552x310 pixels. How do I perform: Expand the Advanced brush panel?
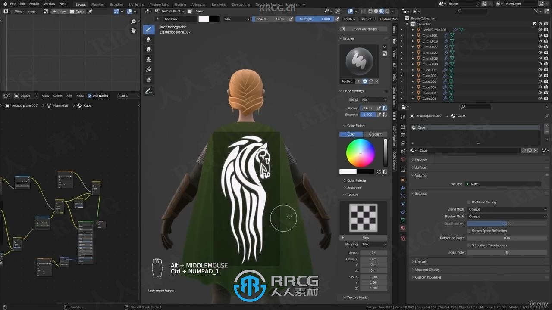click(x=354, y=188)
